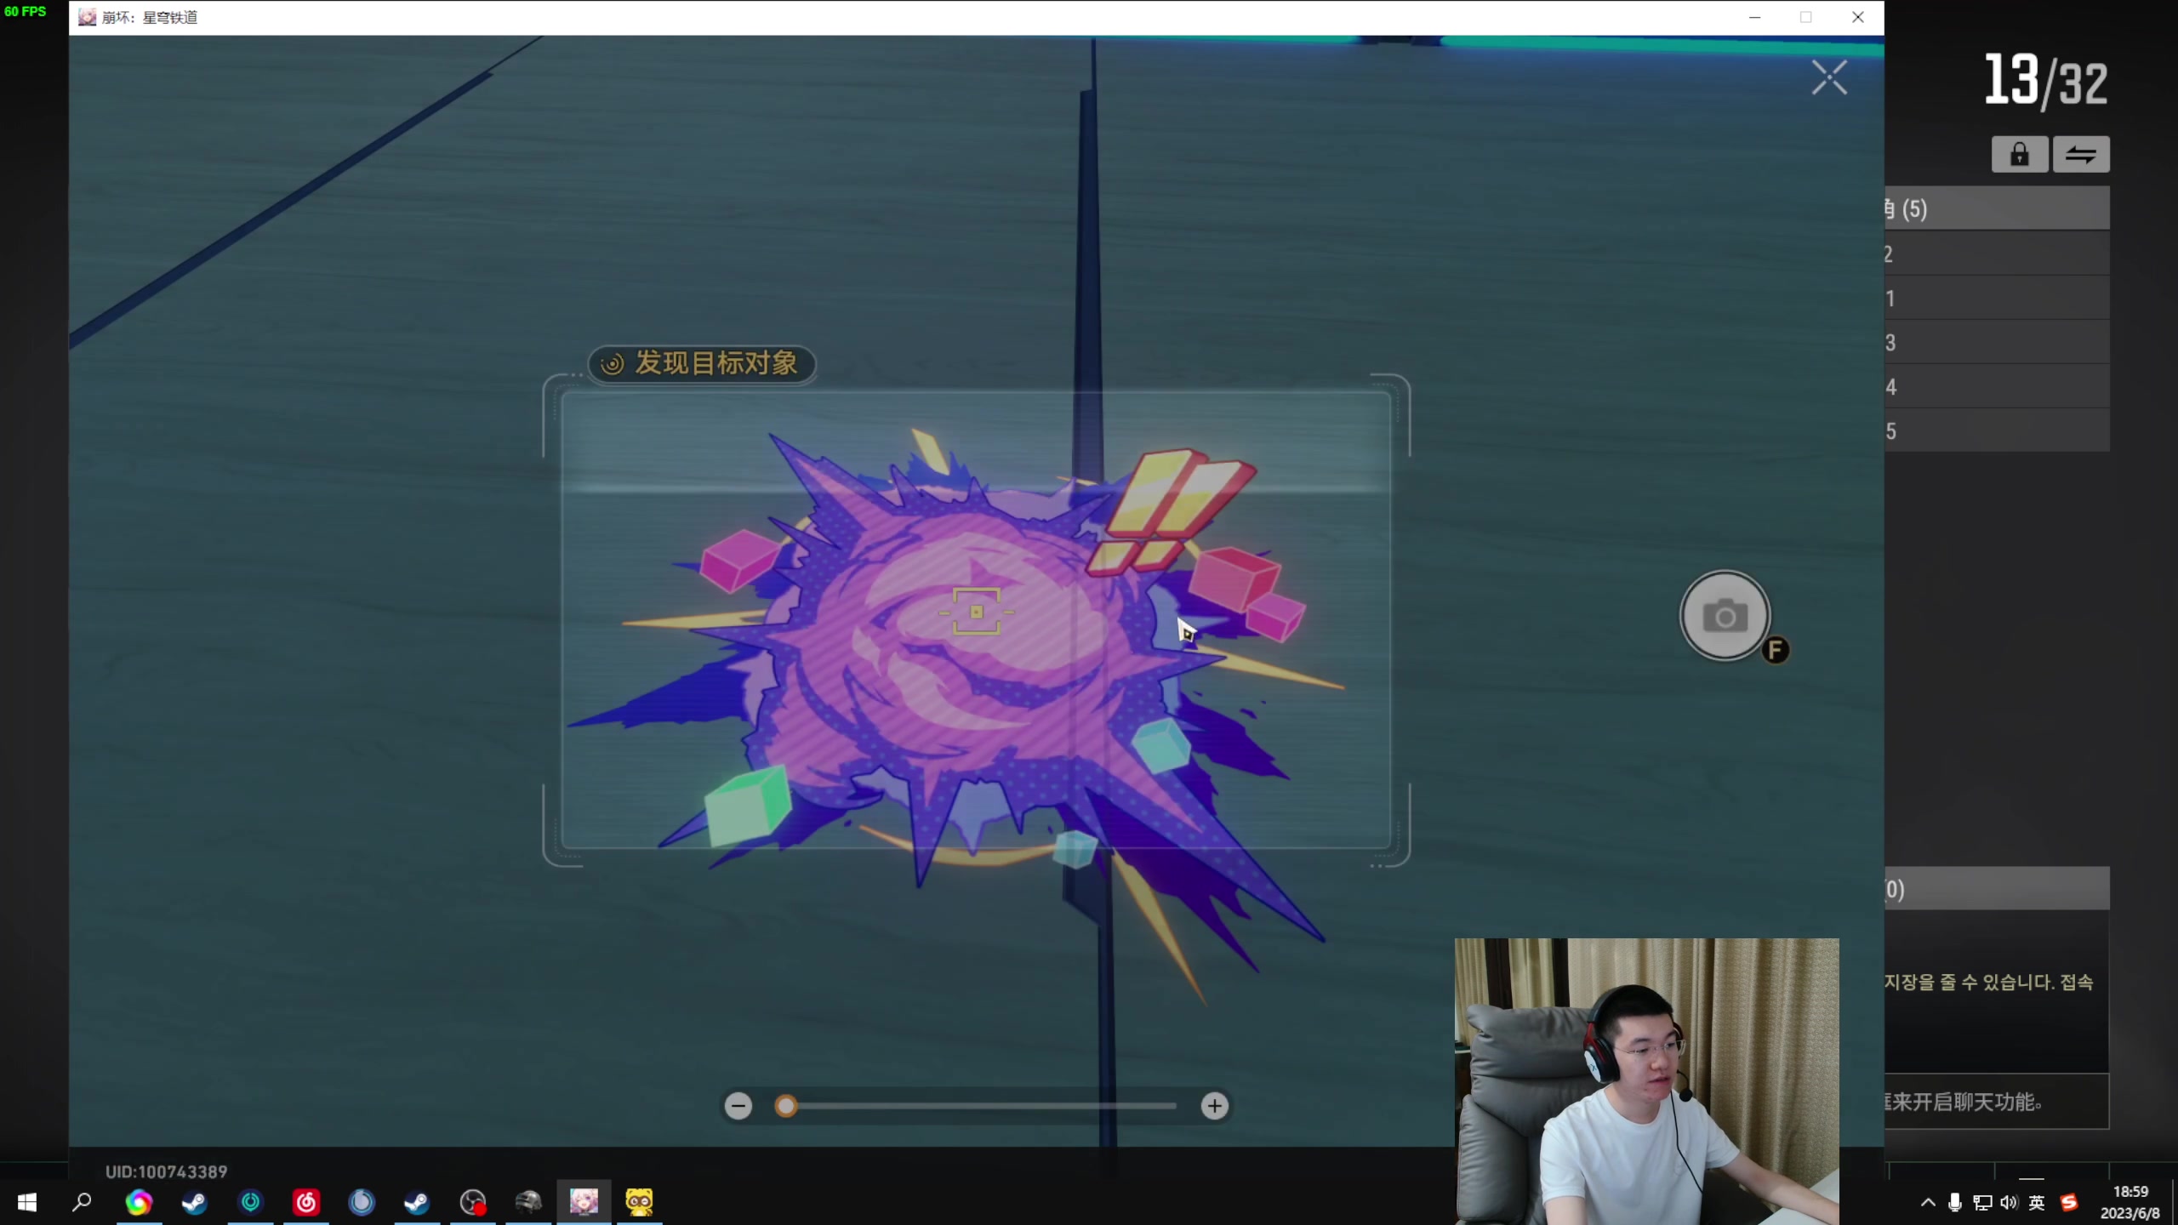Click the UID:100743389 text

tap(167, 1171)
